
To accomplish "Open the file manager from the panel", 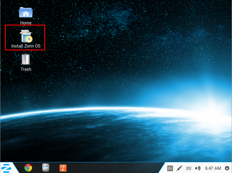I will pos(46,168).
